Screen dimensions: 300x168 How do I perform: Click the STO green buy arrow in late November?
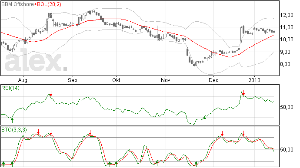[x=196, y=164]
